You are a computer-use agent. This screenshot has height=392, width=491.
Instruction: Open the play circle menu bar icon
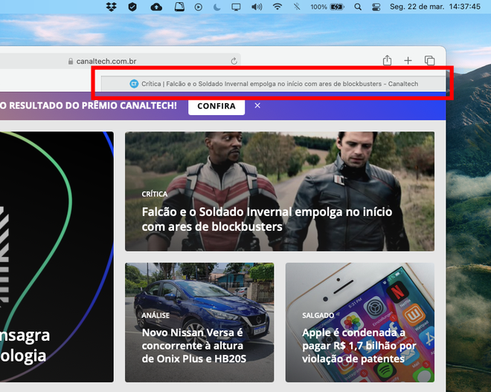tap(198, 7)
